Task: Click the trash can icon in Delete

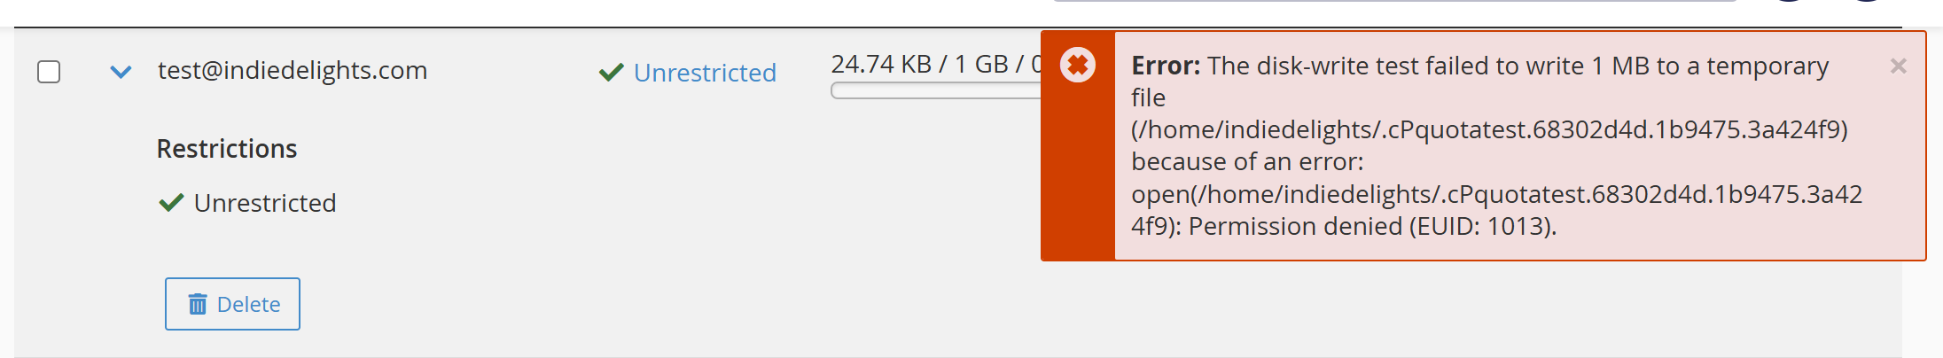Action: pyautogui.click(x=198, y=304)
